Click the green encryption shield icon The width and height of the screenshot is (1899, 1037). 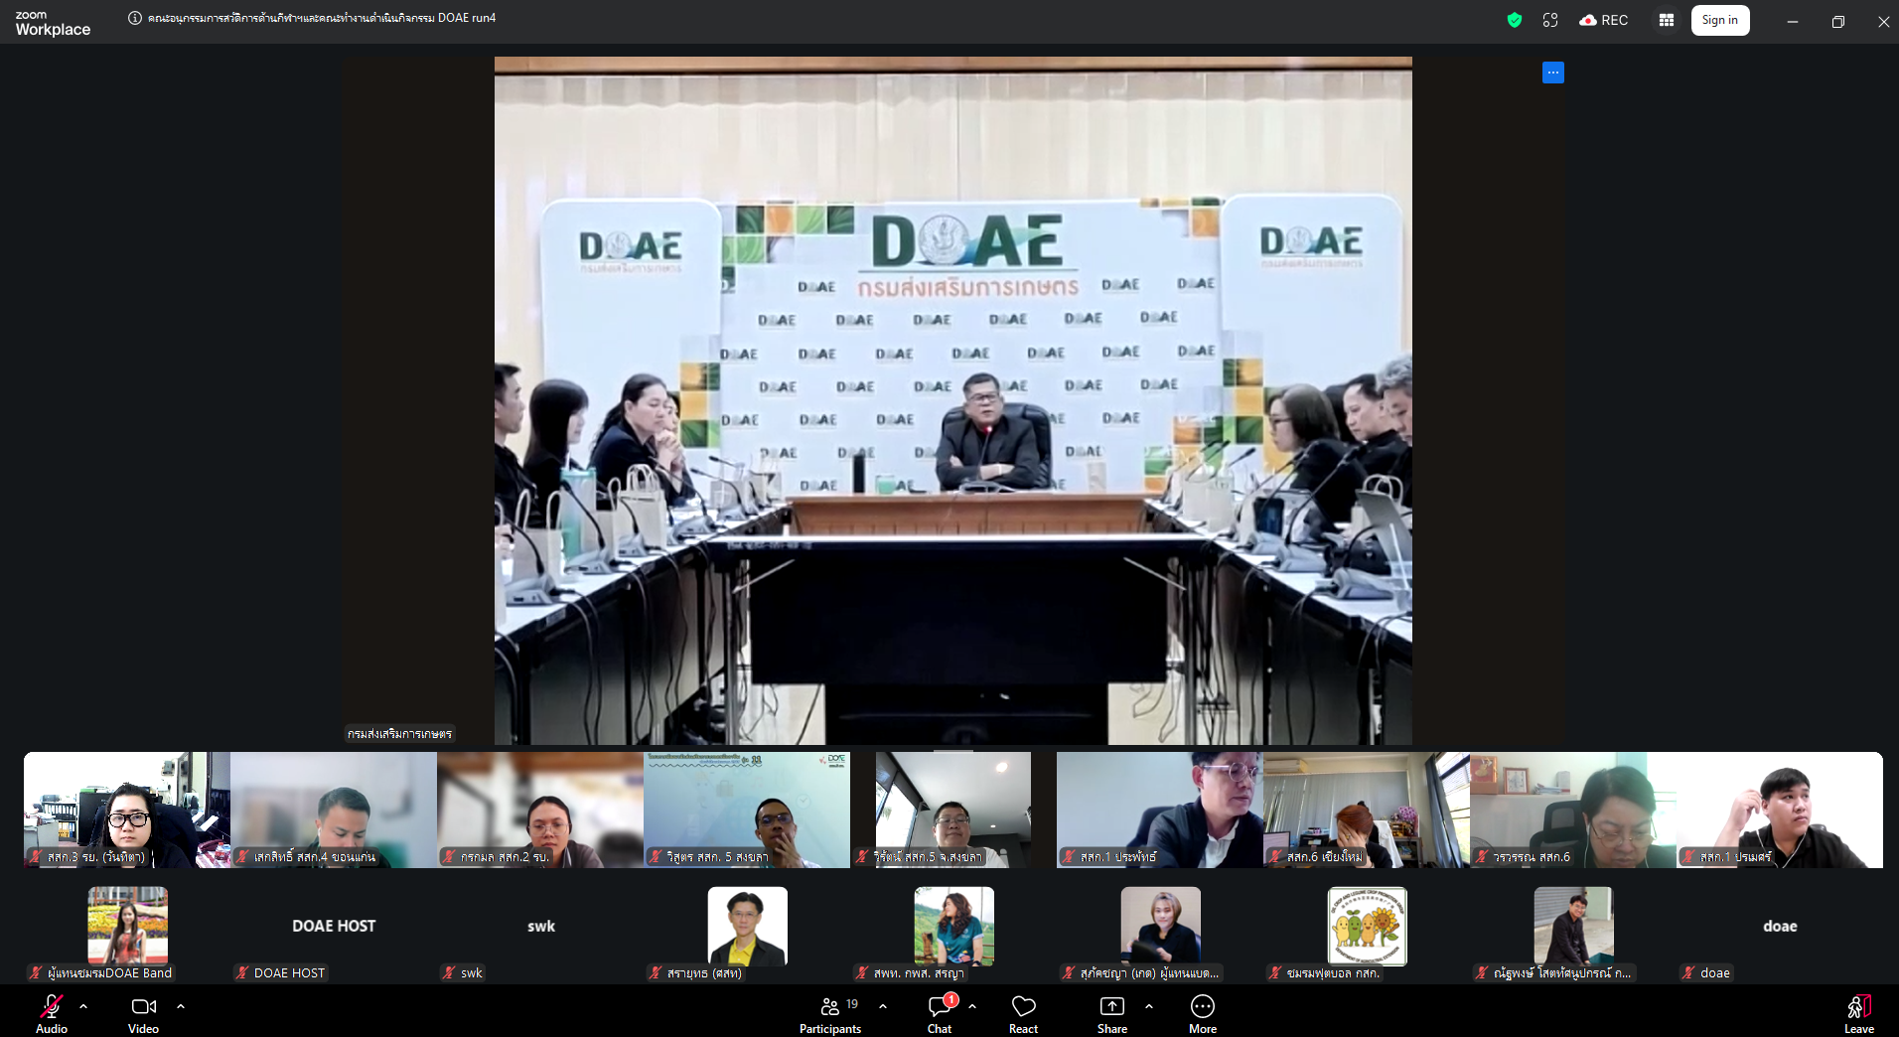click(x=1514, y=20)
